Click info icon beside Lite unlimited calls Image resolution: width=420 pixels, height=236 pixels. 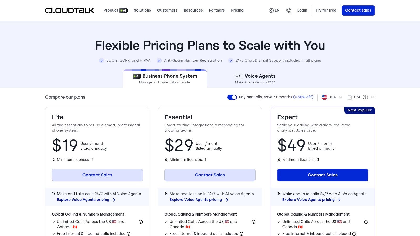141,222
